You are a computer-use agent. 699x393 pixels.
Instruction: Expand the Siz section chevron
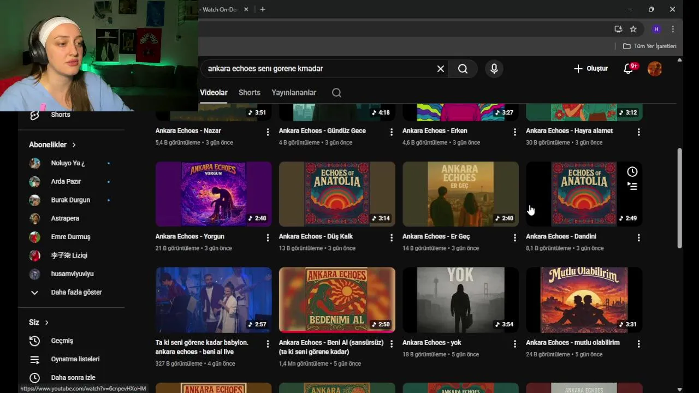coord(46,323)
